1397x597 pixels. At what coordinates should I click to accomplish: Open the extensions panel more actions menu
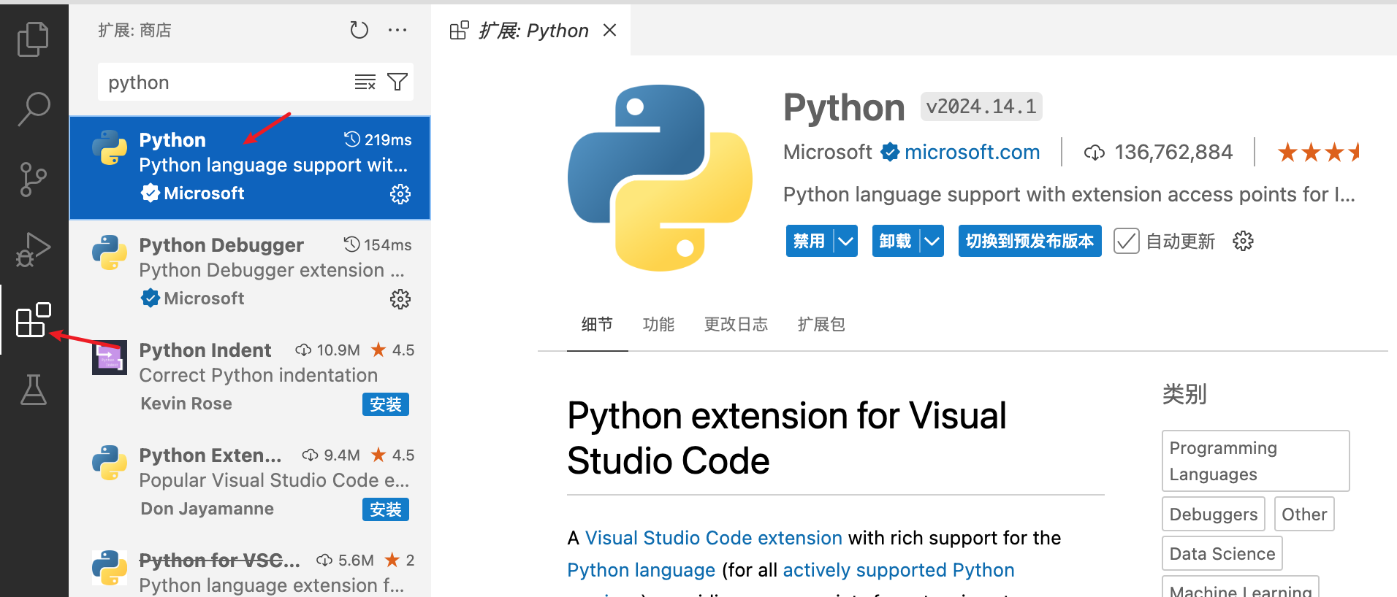(x=397, y=30)
